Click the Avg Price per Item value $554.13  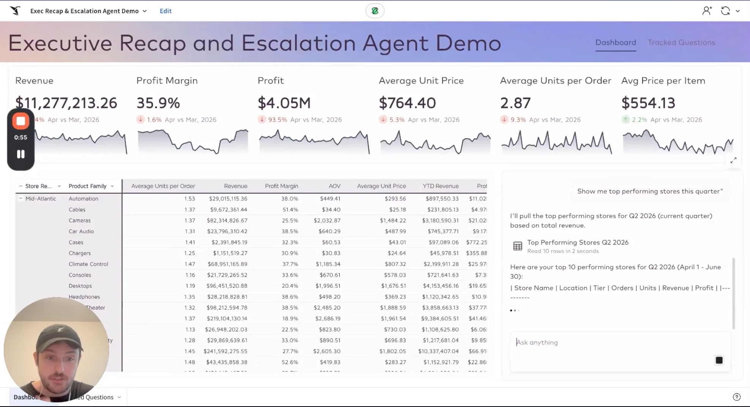point(648,103)
